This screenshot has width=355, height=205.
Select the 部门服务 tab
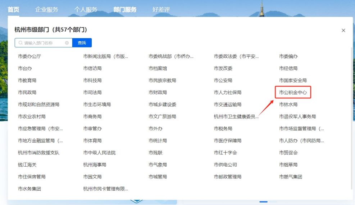coord(125,9)
